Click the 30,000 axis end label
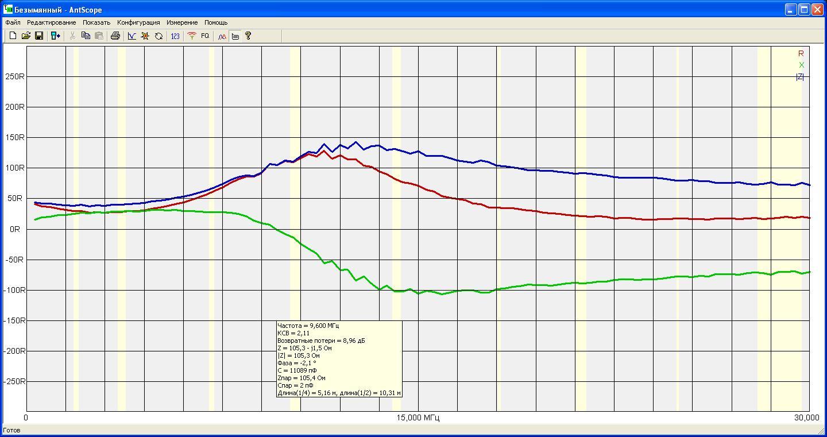 807,417
